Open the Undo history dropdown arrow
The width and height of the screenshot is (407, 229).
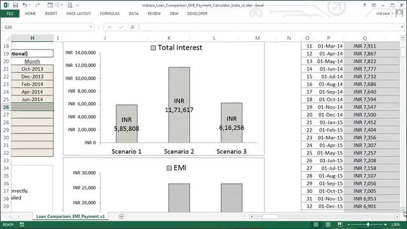click(30, 5)
